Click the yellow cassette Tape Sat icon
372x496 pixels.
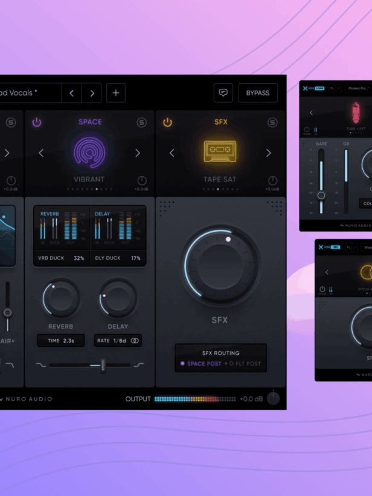coord(220,151)
